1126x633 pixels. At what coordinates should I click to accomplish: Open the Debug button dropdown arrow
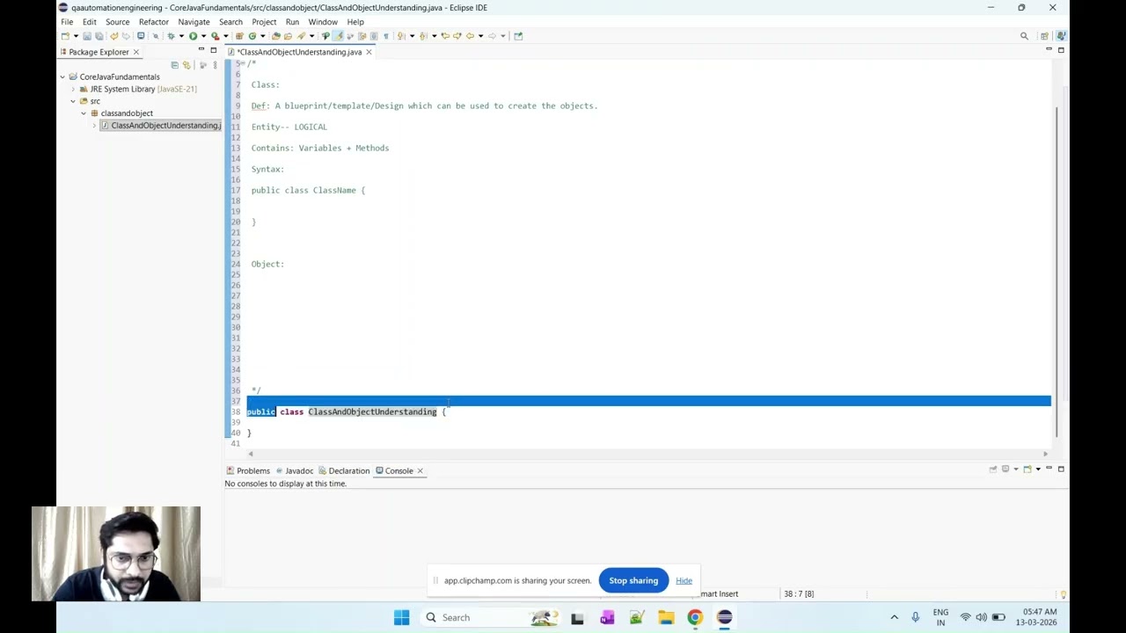click(x=181, y=36)
